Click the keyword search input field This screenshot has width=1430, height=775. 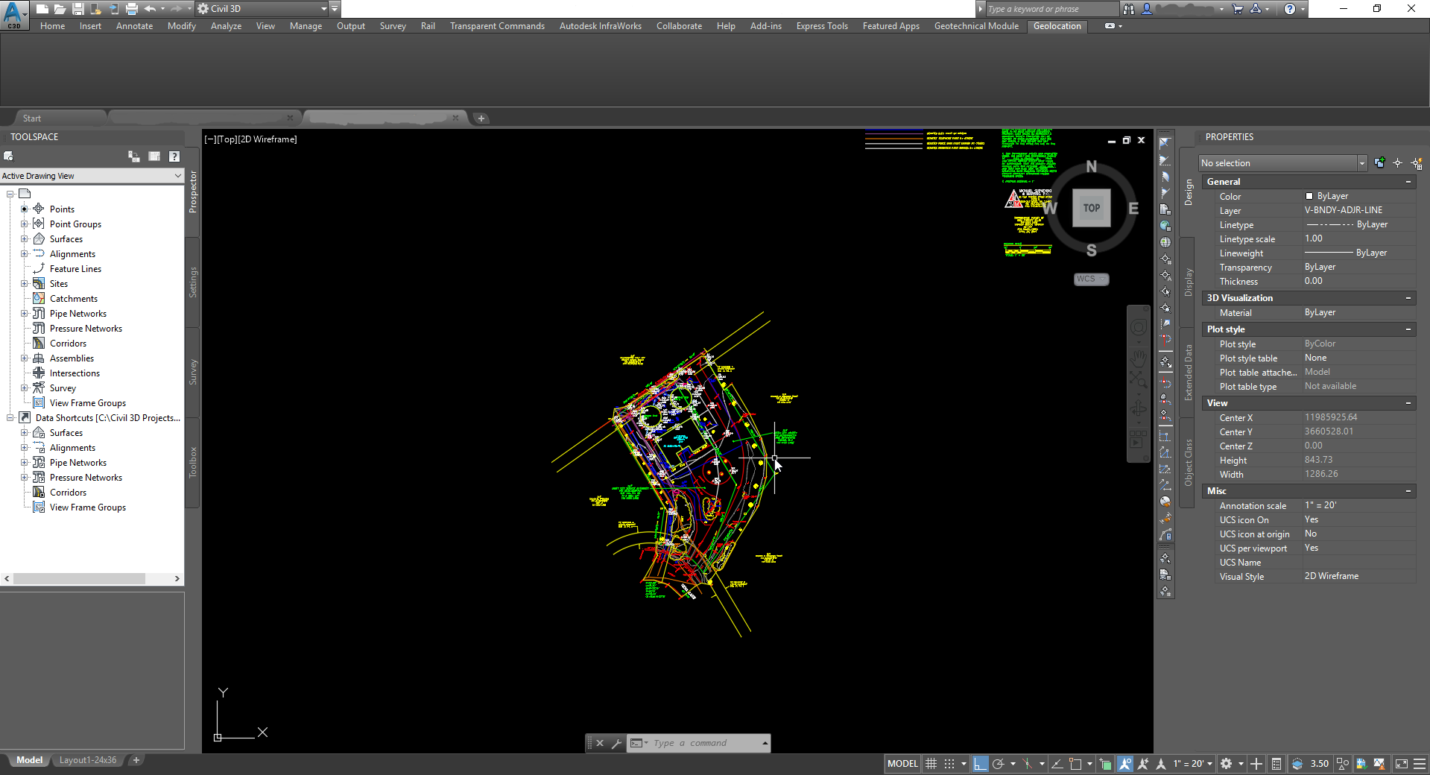[1051, 9]
